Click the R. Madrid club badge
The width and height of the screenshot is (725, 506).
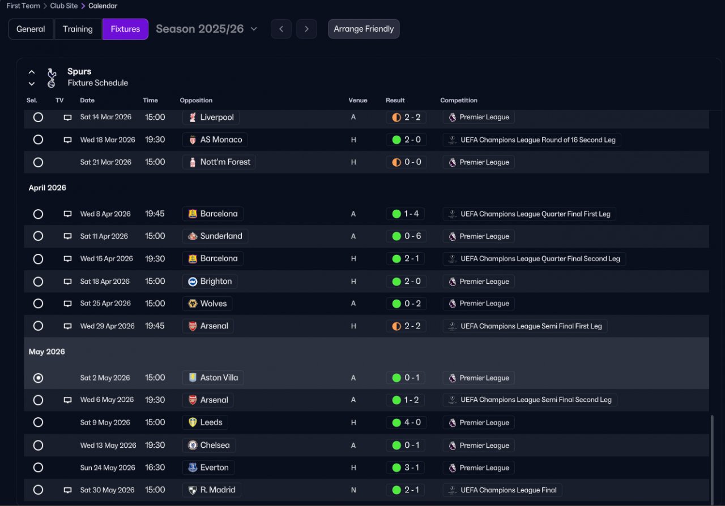pyautogui.click(x=193, y=490)
